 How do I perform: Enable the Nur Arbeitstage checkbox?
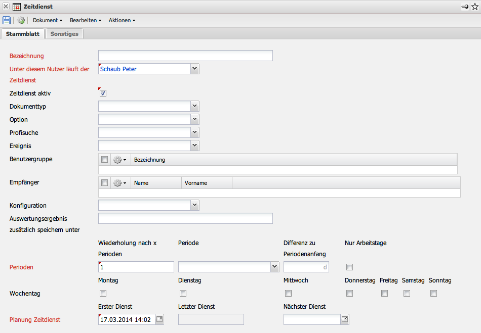click(349, 267)
